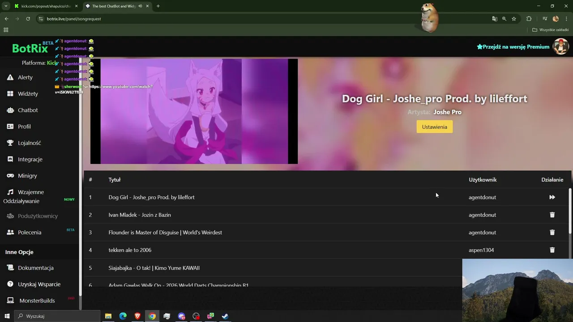Click the Tytuł column header

coord(115,180)
